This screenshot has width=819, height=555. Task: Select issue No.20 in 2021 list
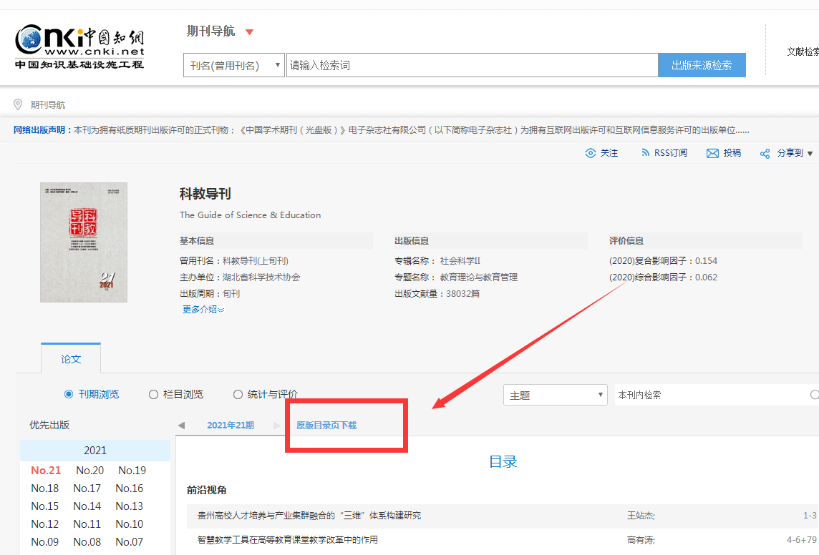pos(89,471)
